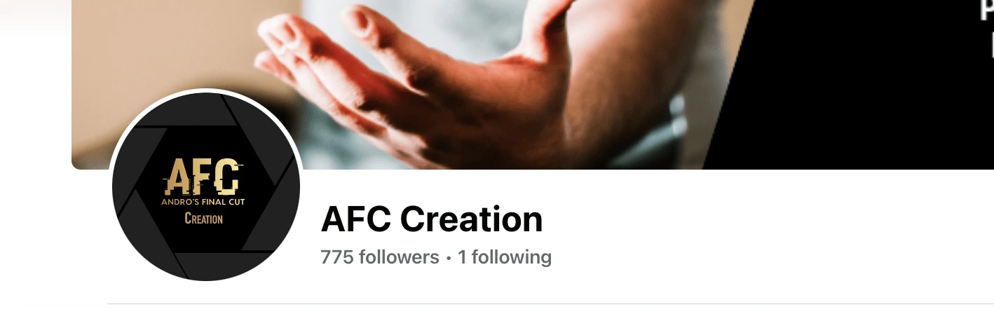This screenshot has height=314, width=994.
Task: Open the AFC Creation profile picture
Action: tap(205, 186)
